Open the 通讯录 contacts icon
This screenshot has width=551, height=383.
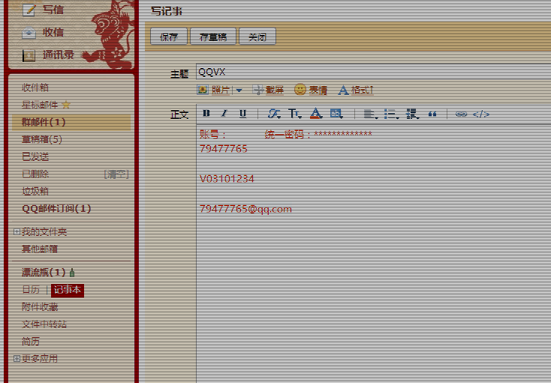pos(29,56)
